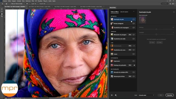Click the search magnifier icon top right
Screen dimensions: 176x99
point(170,4)
